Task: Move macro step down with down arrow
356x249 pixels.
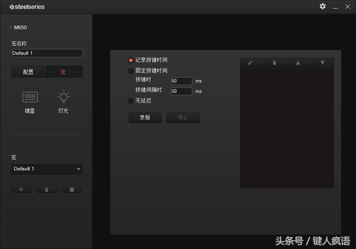Action: point(322,63)
